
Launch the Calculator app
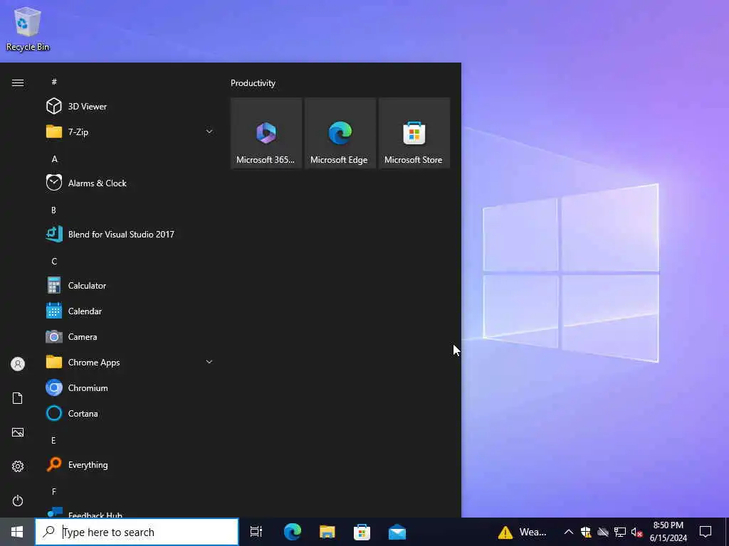[x=130, y=286]
